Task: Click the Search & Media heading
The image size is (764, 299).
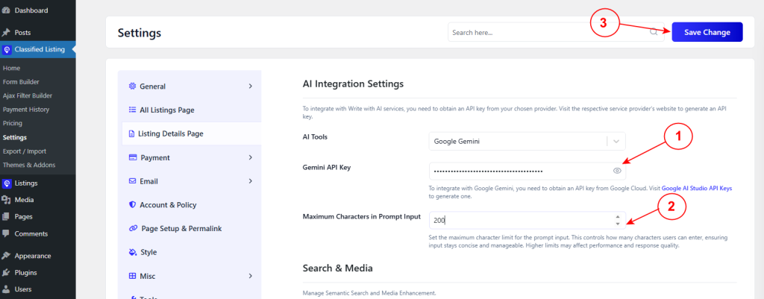Action: [x=338, y=268]
